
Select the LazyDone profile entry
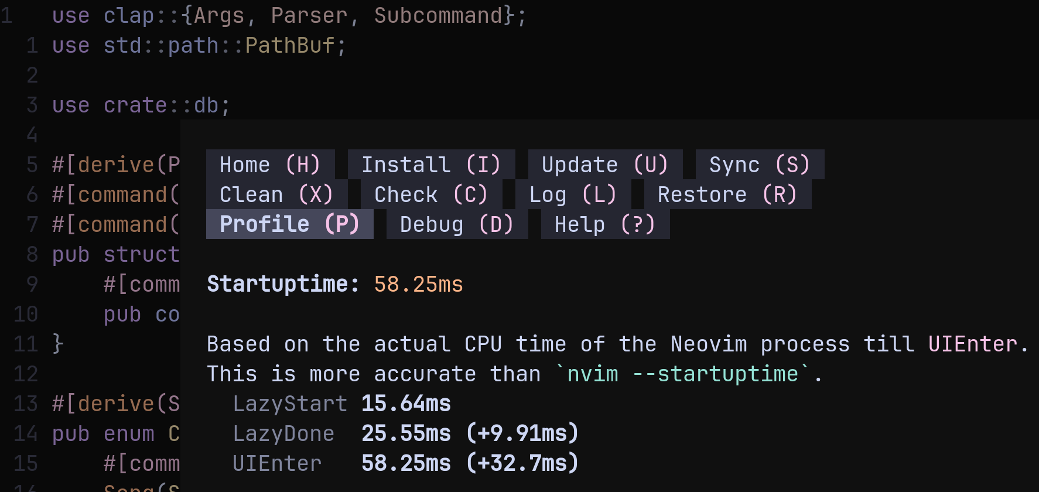click(283, 433)
